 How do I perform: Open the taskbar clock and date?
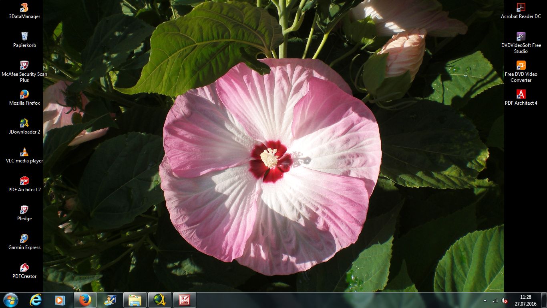[525, 300]
